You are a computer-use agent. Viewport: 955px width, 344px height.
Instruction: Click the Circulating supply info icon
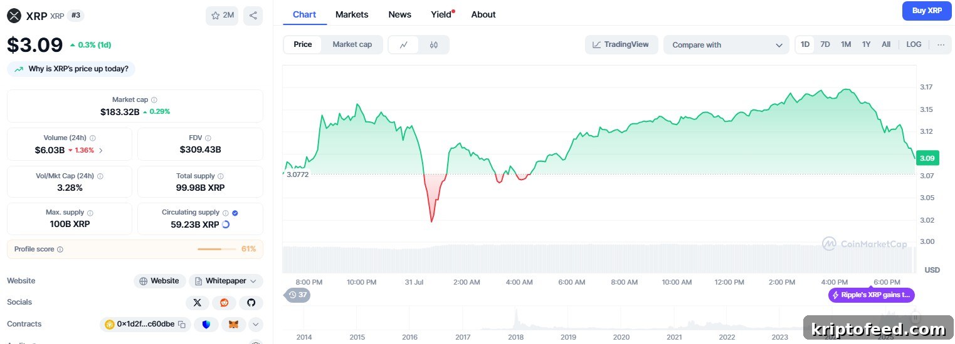[226, 213]
